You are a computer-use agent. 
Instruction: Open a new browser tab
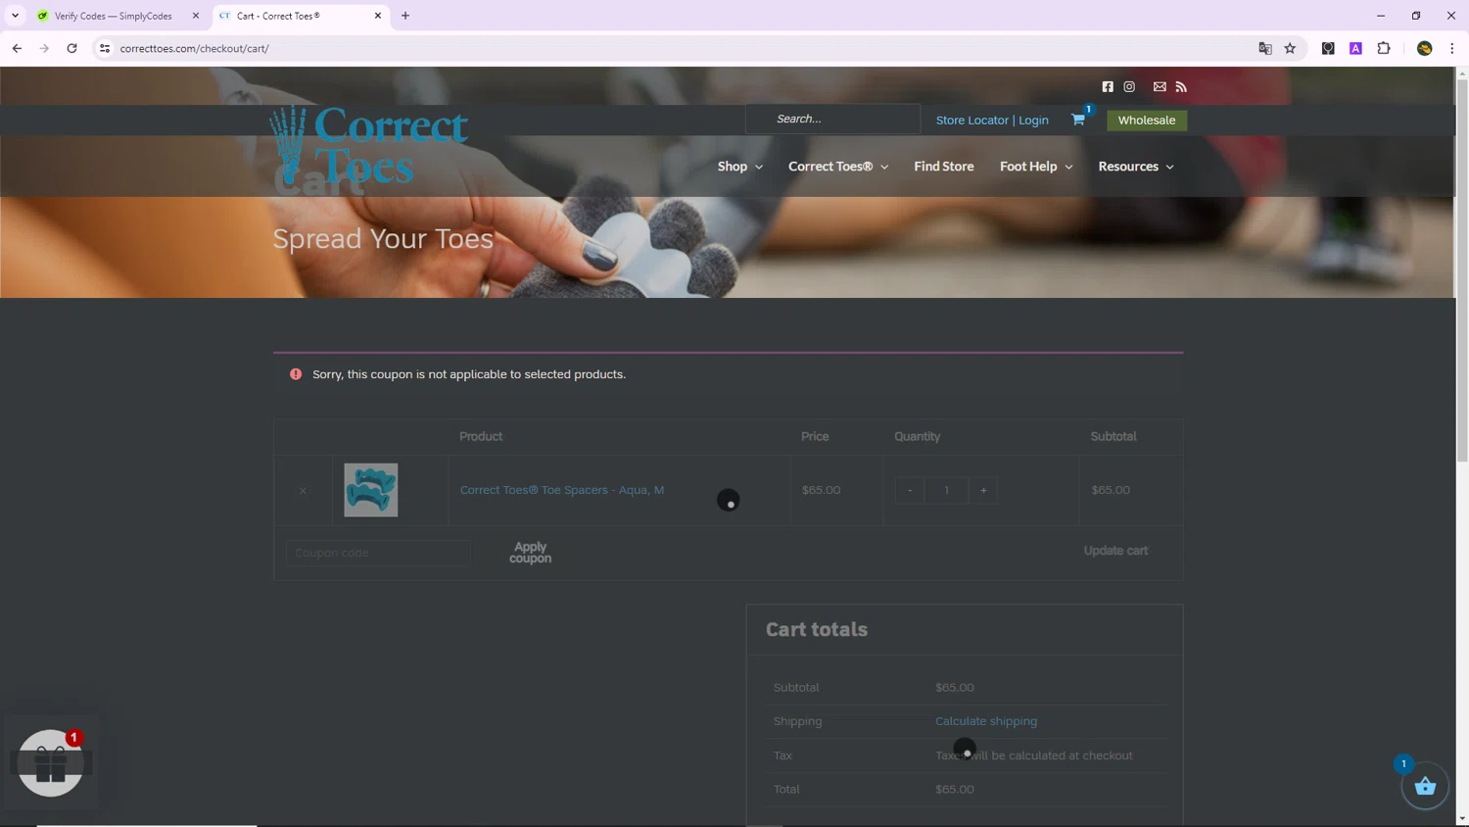tap(405, 16)
